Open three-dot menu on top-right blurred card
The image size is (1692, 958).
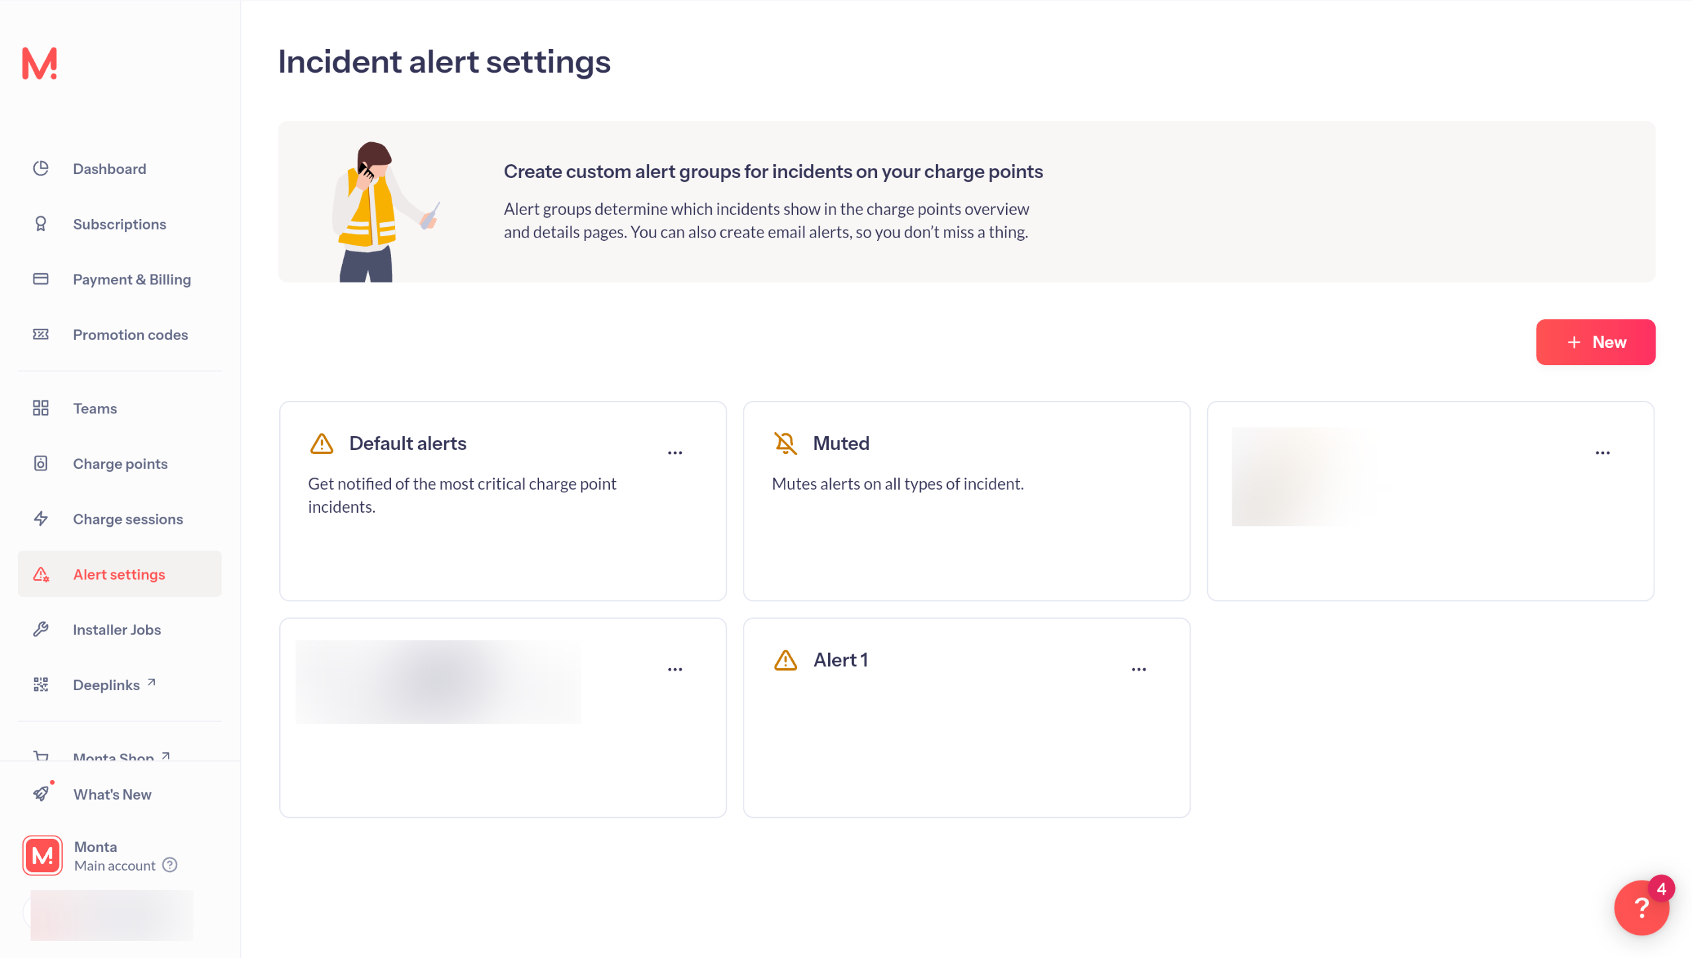pos(1602,453)
